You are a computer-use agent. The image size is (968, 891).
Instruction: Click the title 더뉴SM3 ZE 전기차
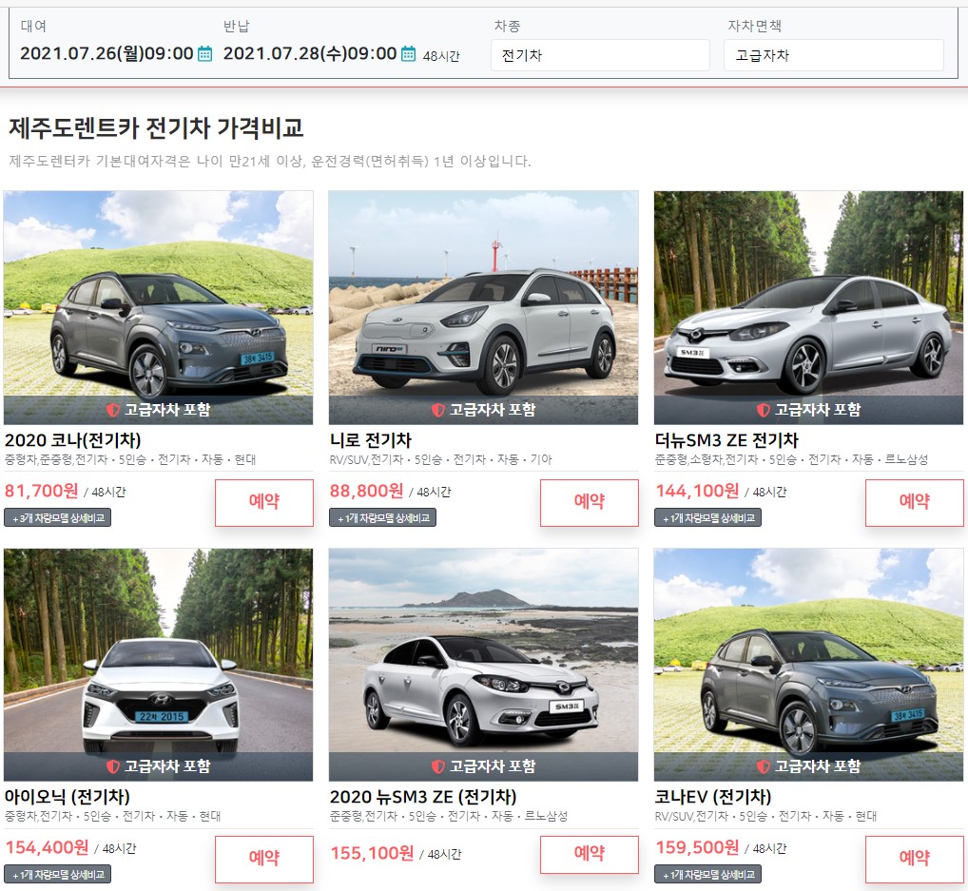point(726,440)
